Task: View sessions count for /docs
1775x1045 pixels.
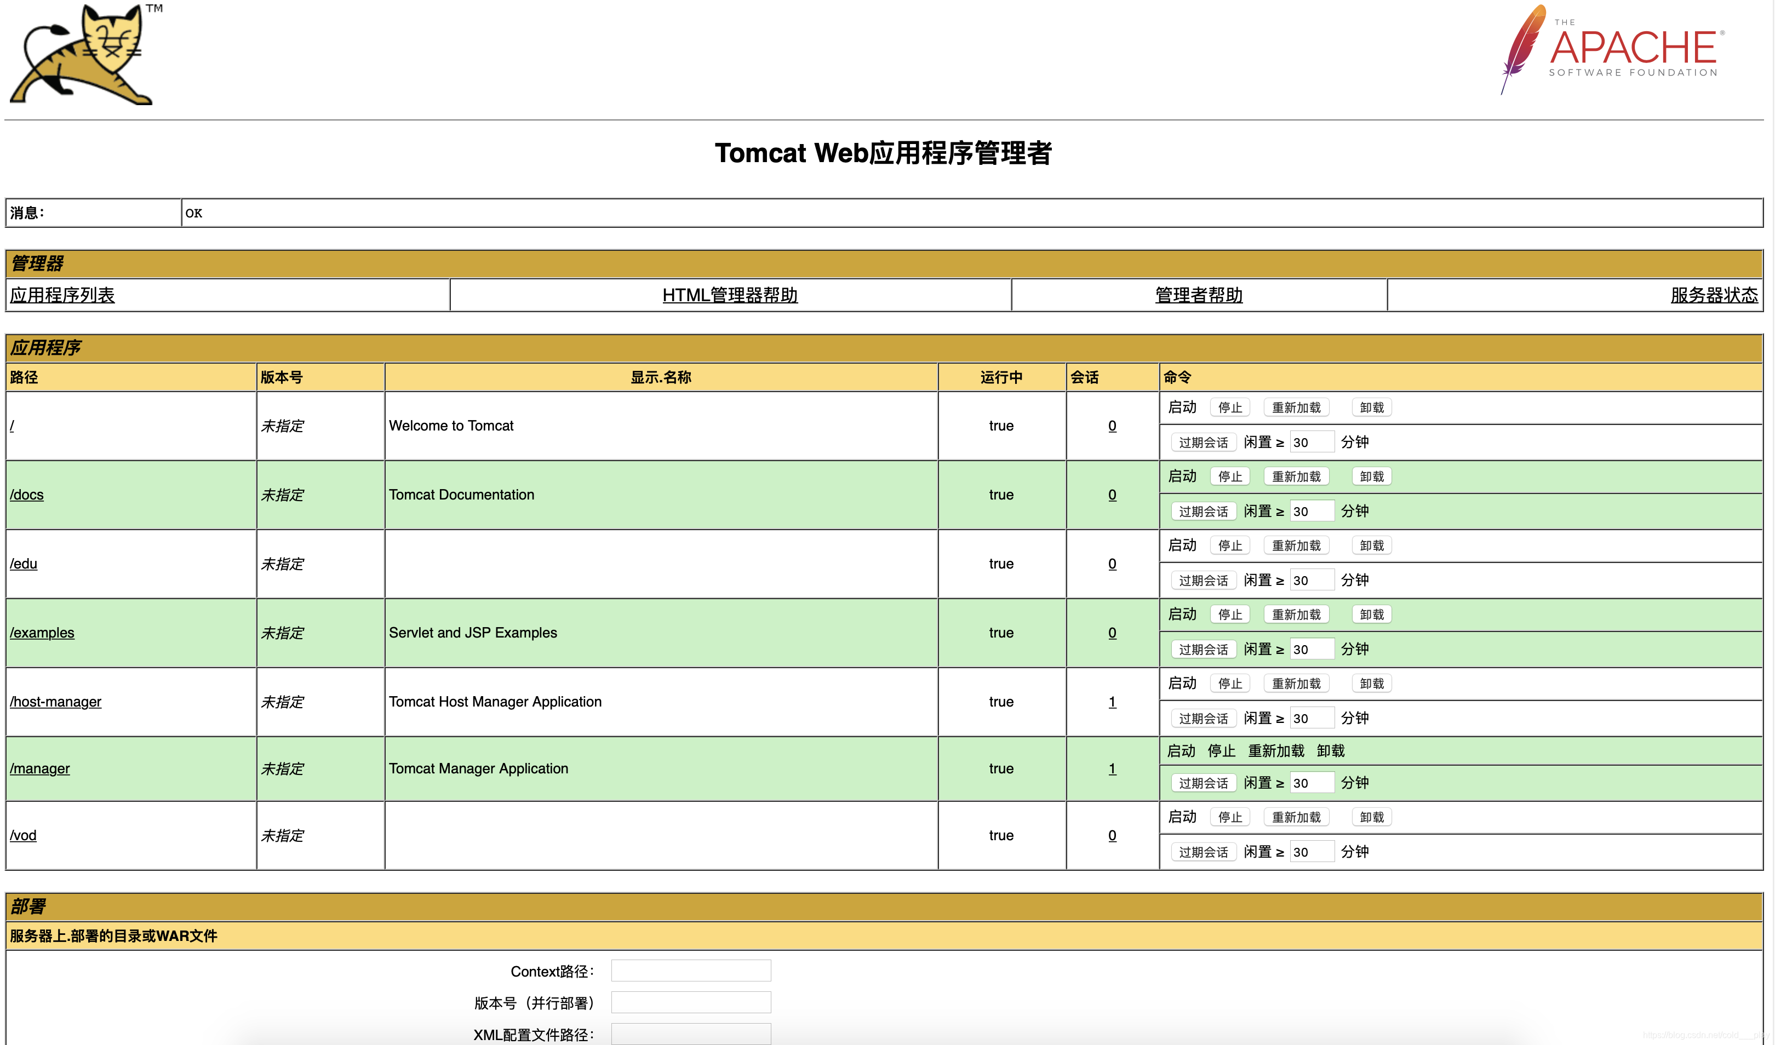Action: pyautogui.click(x=1112, y=495)
